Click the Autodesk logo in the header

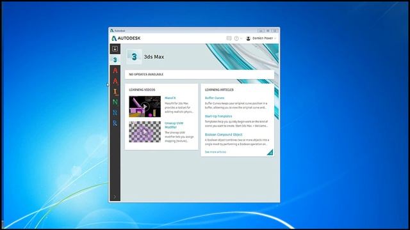pyautogui.click(x=126, y=38)
